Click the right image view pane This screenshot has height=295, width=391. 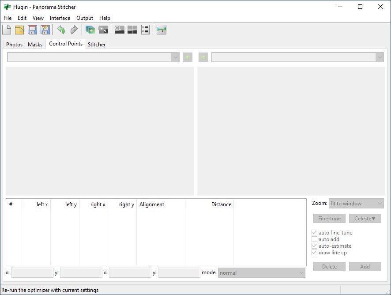291,131
